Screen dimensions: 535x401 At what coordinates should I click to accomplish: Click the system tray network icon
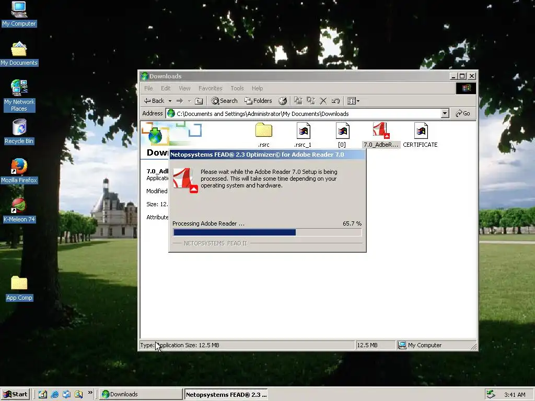pos(491,394)
